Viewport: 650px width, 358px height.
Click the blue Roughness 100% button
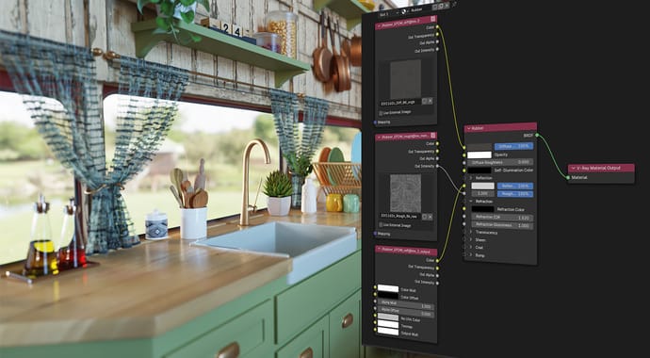point(515,194)
